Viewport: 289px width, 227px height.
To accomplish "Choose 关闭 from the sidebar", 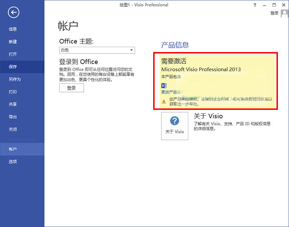I will coord(22,129).
